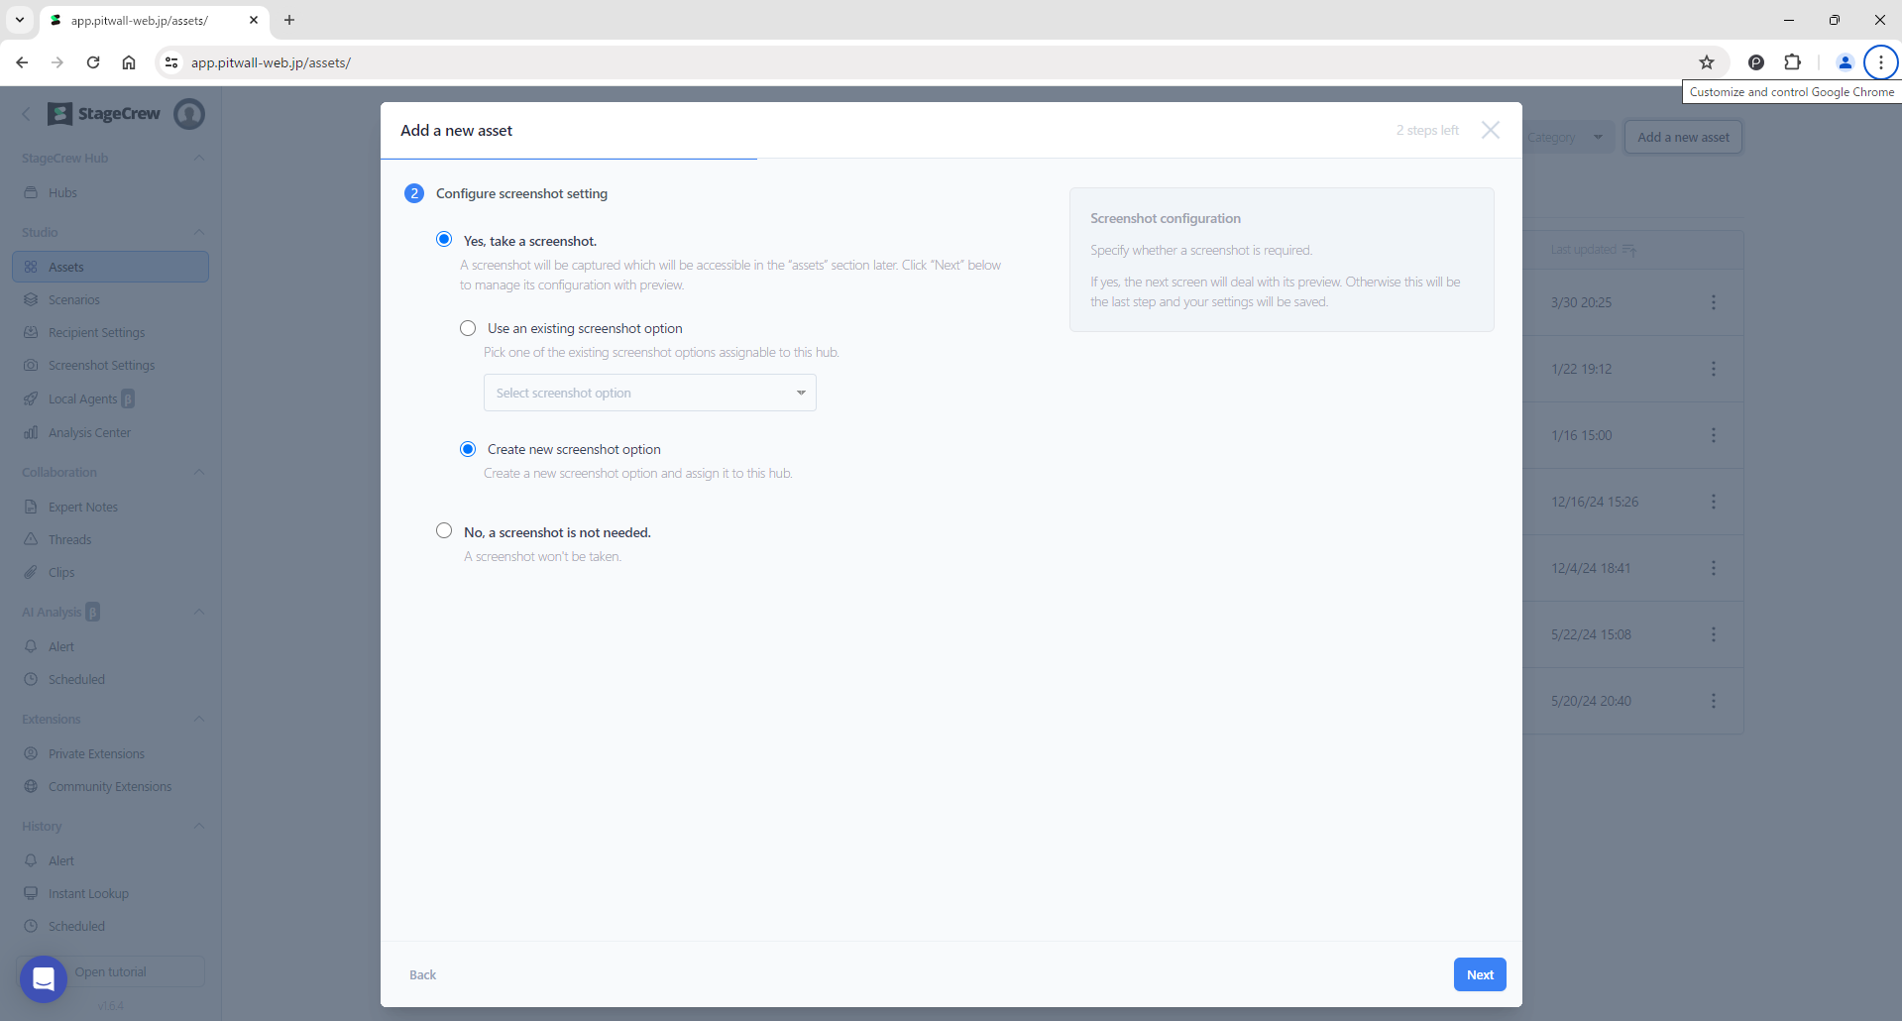The width and height of the screenshot is (1902, 1021).
Task: Bookmark this page with the star icon
Action: click(x=1706, y=62)
